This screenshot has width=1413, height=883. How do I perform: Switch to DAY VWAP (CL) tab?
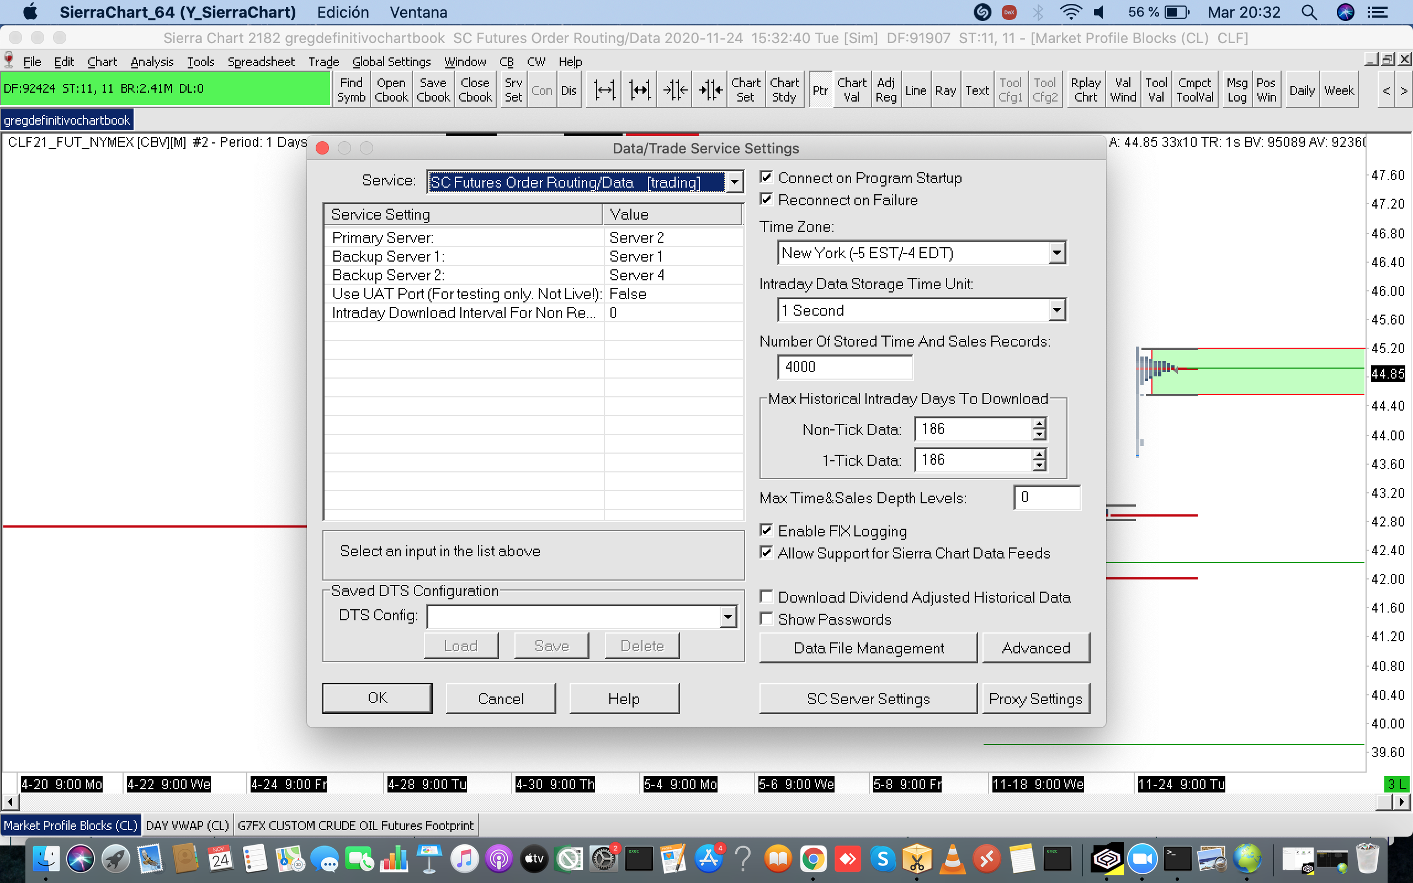[187, 825]
